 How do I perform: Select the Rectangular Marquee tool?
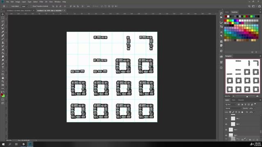pos(3,18)
